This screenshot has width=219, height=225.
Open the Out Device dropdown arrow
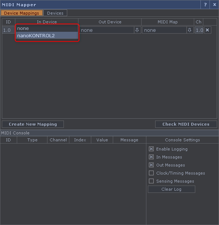(x=137, y=30)
